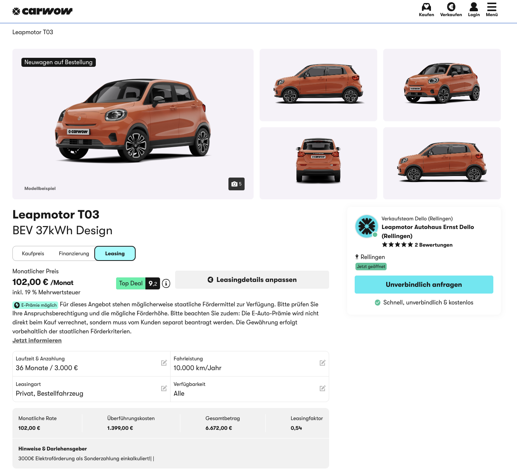Image resolution: width=517 pixels, height=473 pixels.
Task: Click the Hinweise & Darlehensgeber heading
Action: click(53, 449)
